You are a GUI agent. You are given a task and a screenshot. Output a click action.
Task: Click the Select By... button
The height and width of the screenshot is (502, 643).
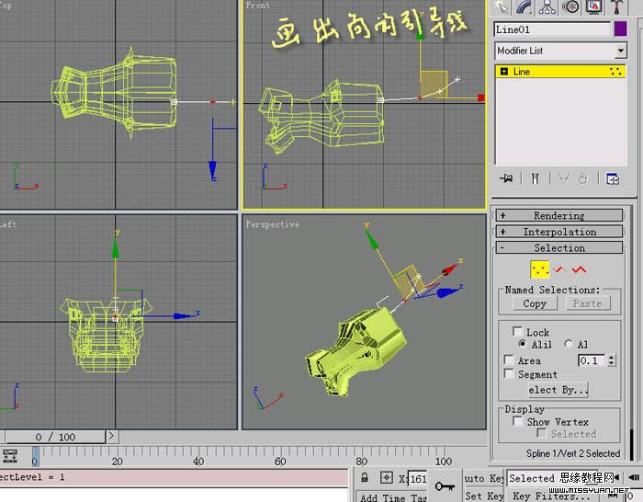pyautogui.click(x=558, y=390)
